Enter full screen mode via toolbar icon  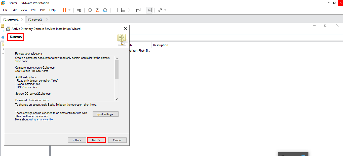tap(131, 10)
